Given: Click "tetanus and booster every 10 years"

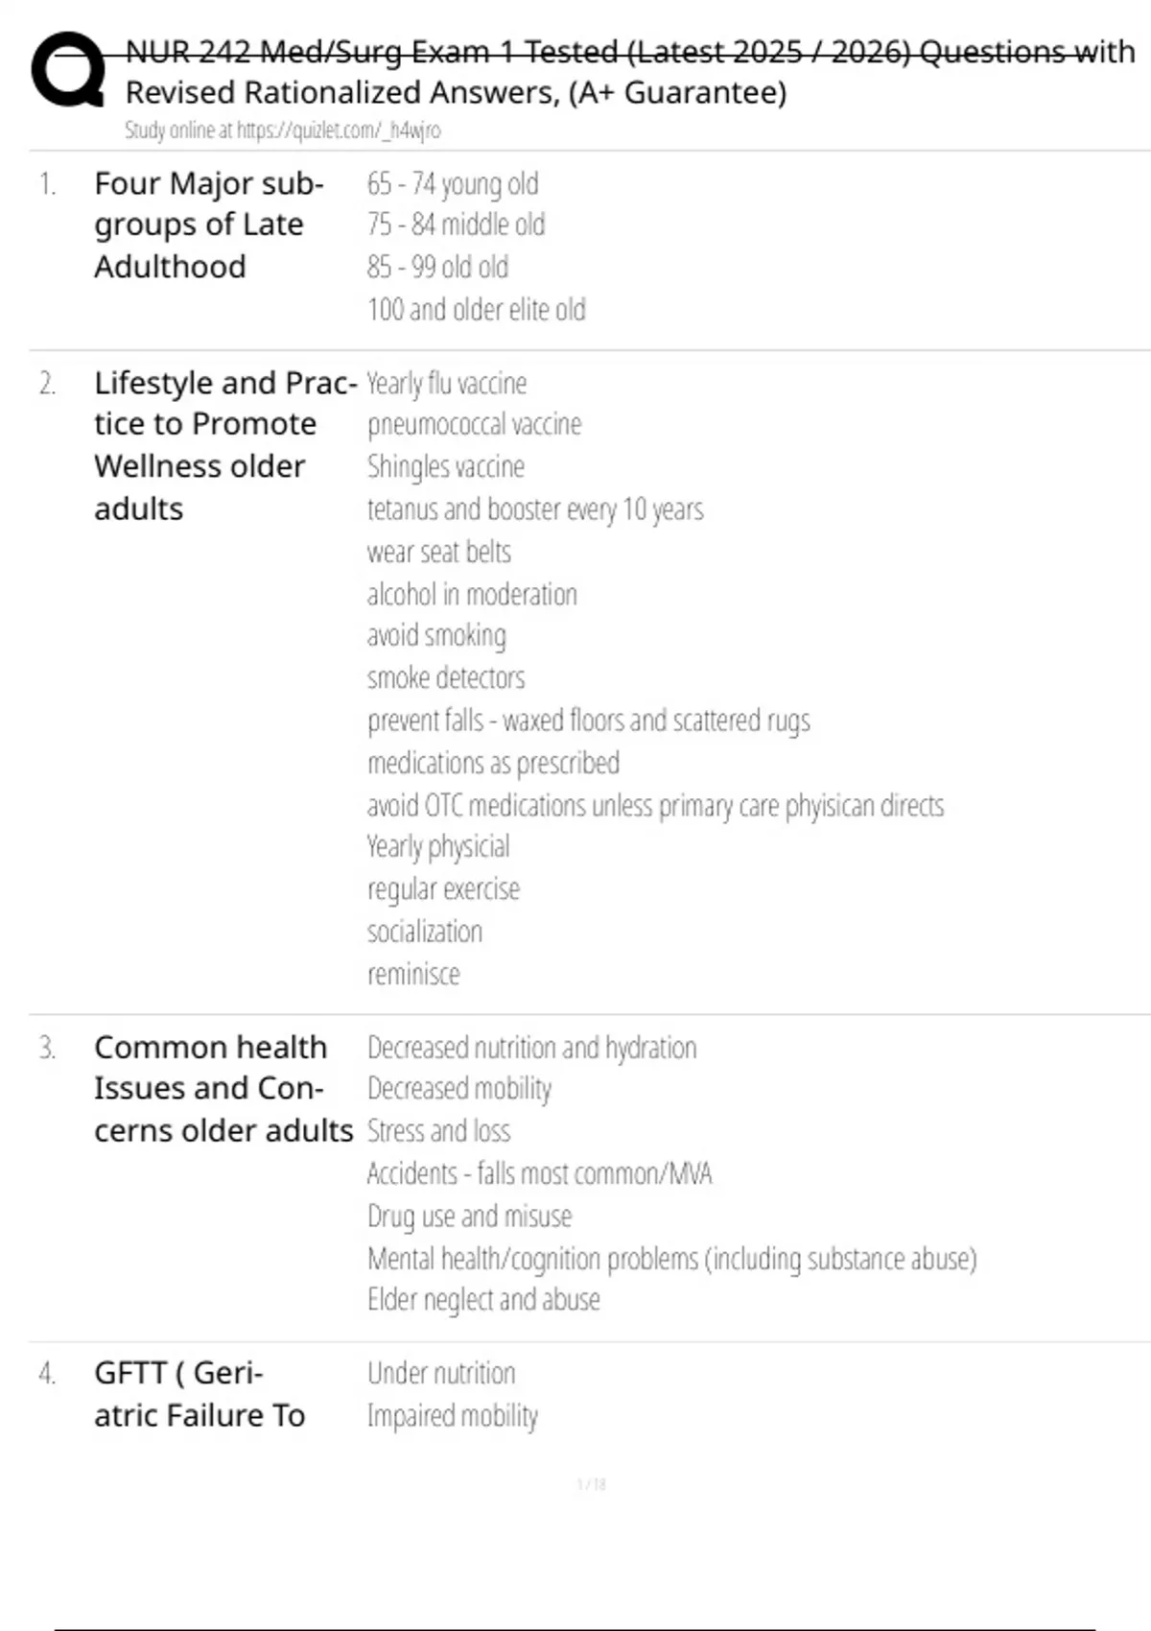Looking at the screenshot, I should click(x=534, y=509).
